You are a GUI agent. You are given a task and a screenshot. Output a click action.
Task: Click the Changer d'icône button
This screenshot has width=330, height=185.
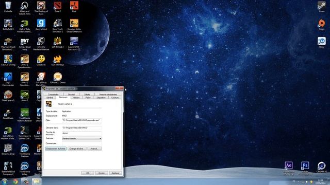tap(77, 149)
